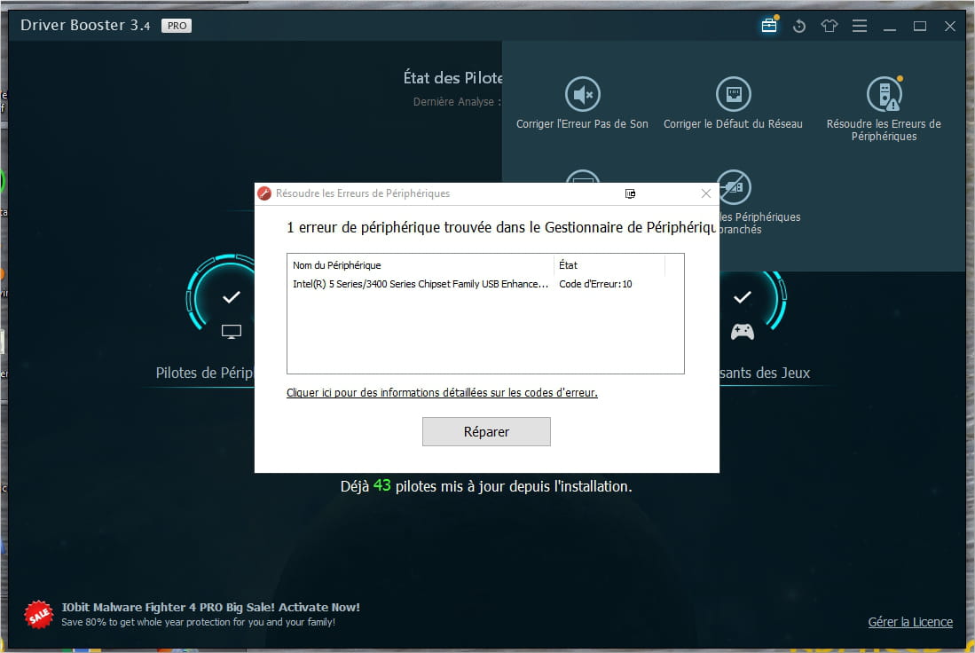Open IObit Malware Fighter 4 PRO promotion
975x653 pixels.
[211, 608]
